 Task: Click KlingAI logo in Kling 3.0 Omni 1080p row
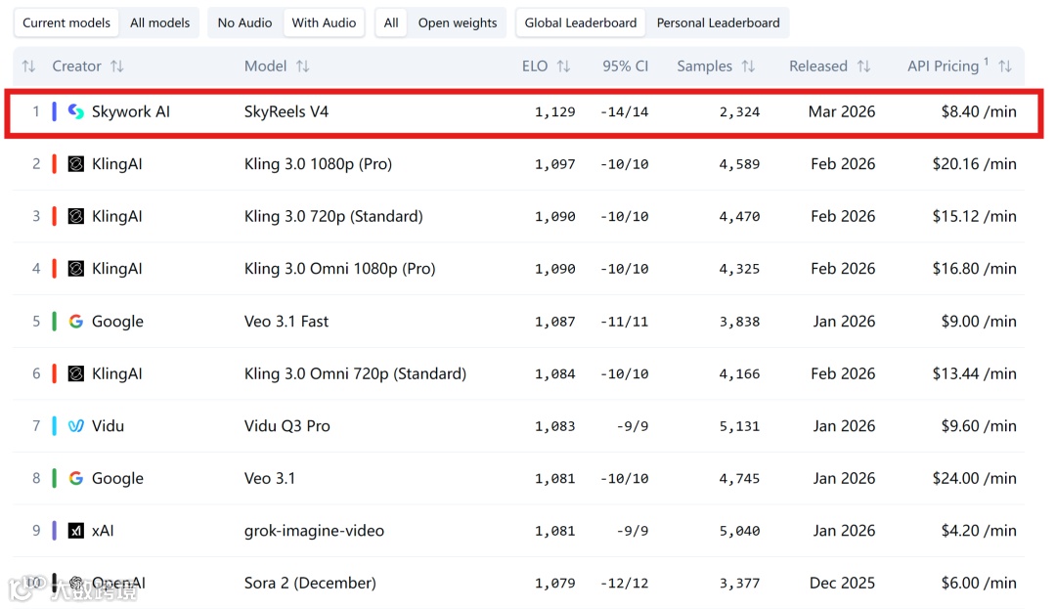(76, 269)
